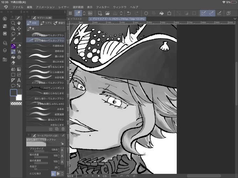Select the Correct line tool

coord(19,86)
